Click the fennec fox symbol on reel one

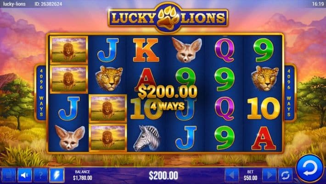(x=70, y=138)
